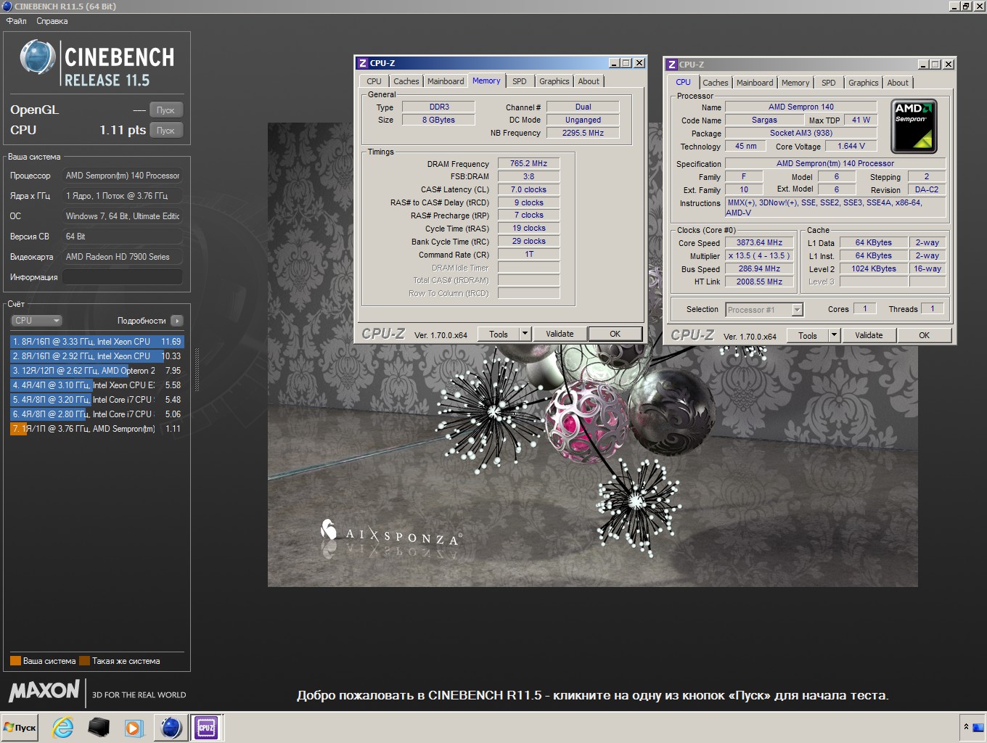The width and height of the screenshot is (987, 743).
Task: Click the "Информация" input field
Action: click(x=122, y=277)
